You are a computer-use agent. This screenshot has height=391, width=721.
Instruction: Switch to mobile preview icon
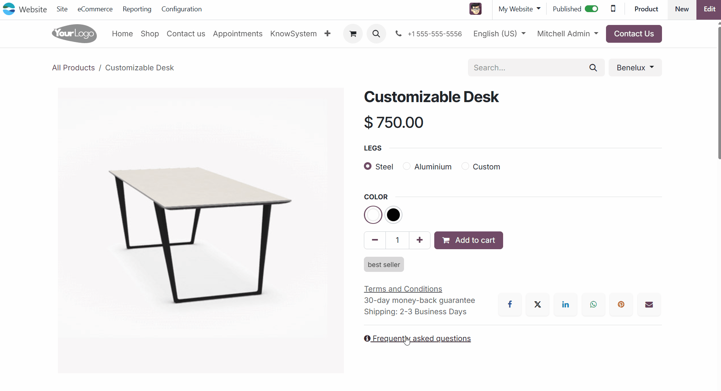click(613, 9)
